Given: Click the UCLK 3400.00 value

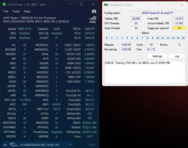Looking at the screenshot, I should tap(89, 38).
